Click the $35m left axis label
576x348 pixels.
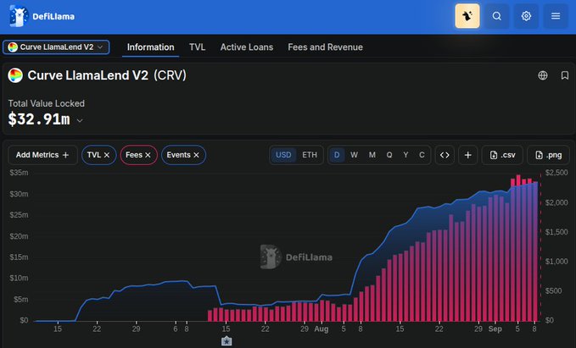tap(20, 173)
